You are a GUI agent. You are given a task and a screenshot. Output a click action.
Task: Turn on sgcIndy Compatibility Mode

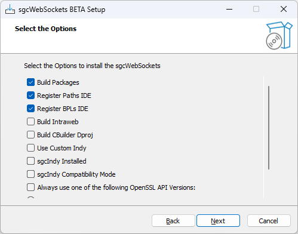(30, 174)
